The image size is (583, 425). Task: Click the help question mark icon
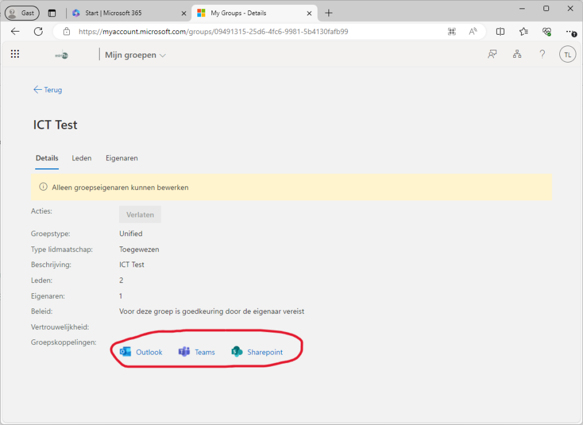(542, 55)
